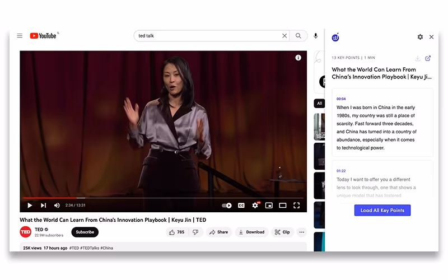The height and width of the screenshot is (280, 448).
Task: Open the player settings gear
Action: (255, 205)
